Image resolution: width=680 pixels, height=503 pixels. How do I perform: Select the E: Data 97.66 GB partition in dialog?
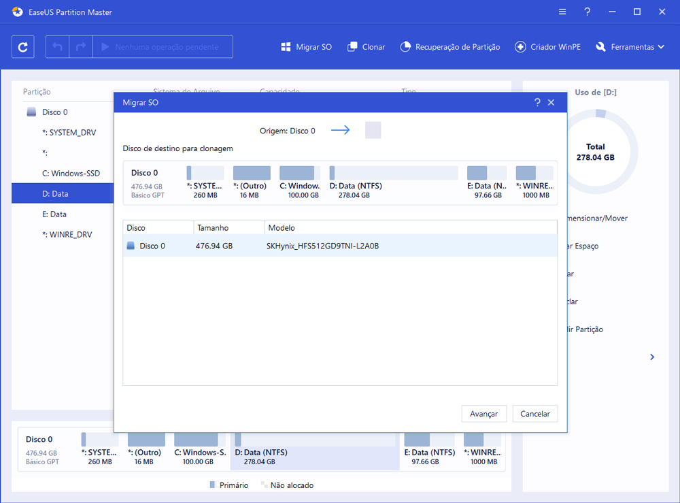pyautogui.click(x=487, y=182)
